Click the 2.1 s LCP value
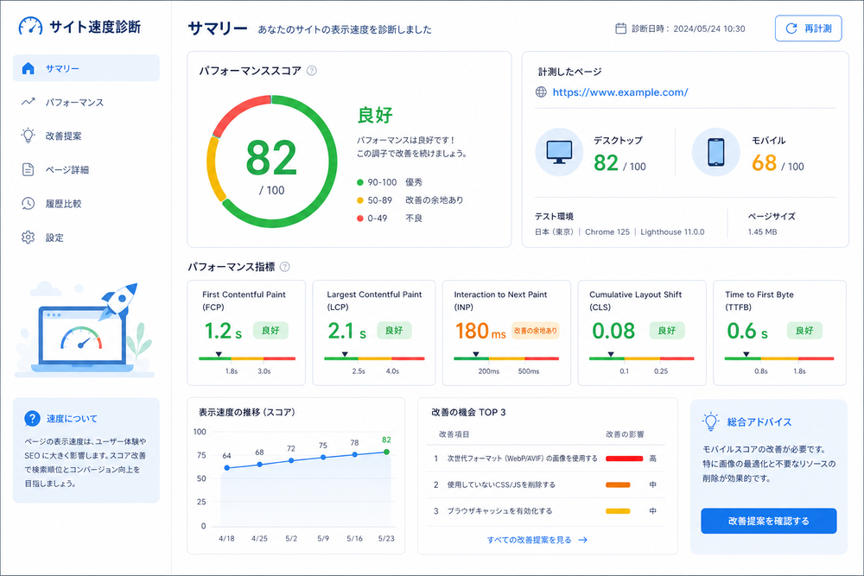The width and height of the screenshot is (864, 576). [346, 331]
